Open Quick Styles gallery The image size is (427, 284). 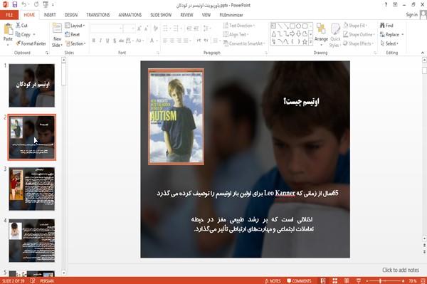tap(335, 35)
